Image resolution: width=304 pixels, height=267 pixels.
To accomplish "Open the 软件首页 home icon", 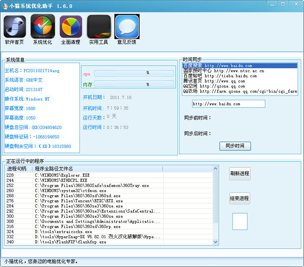I will coord(15,27).
